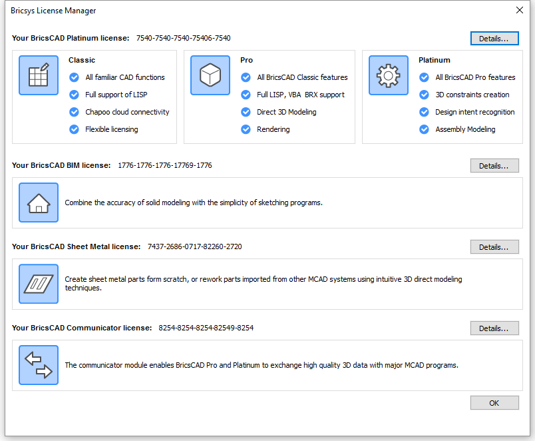This screenshot has width=535, height=441.
Task: Open Details for the Communicator license
Action: 494,328
